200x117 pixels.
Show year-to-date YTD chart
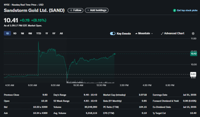(39, 34)
